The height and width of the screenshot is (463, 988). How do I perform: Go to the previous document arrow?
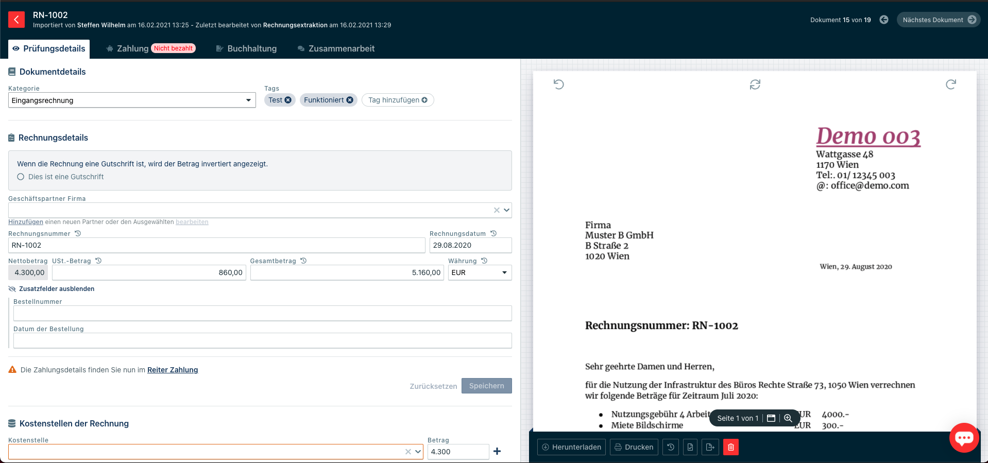pos(884,20)
